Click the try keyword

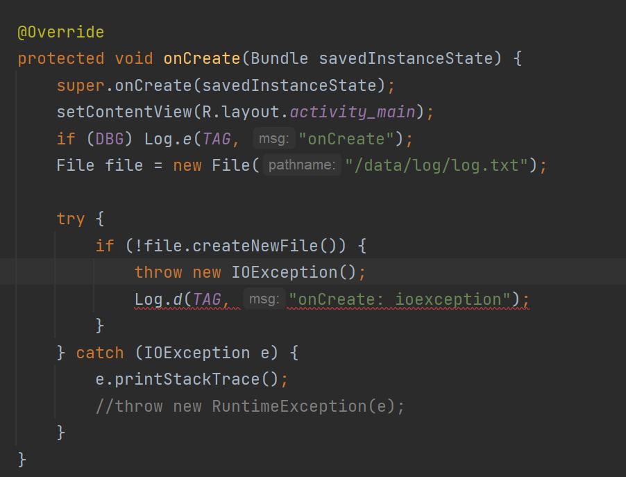pos(71,219)
